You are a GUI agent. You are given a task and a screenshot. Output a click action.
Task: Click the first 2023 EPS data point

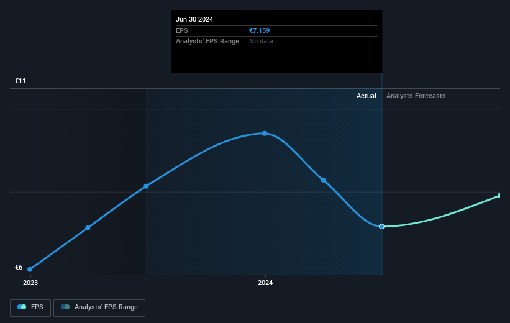[30, 270]
